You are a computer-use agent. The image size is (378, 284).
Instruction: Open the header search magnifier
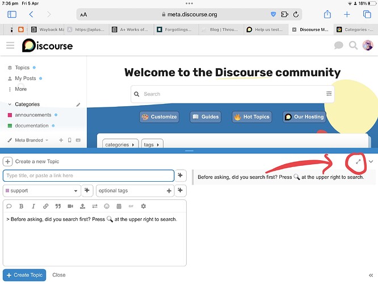click(x=353, y=45)
